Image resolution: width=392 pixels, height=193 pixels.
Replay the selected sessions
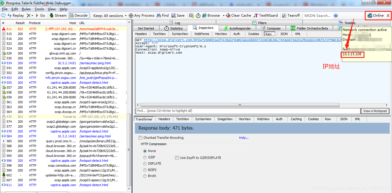[x=16, y=15]
